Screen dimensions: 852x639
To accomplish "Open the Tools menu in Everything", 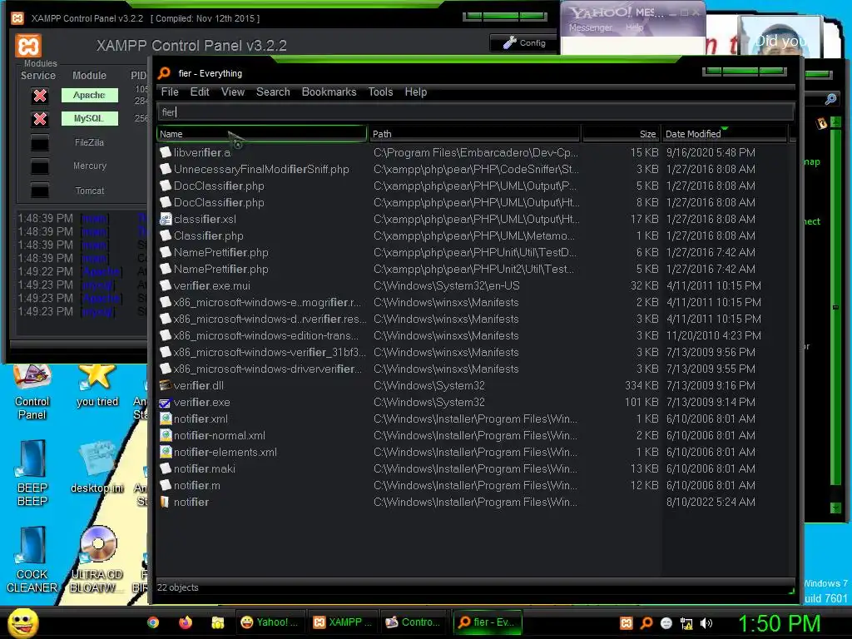I will point(380,92).
